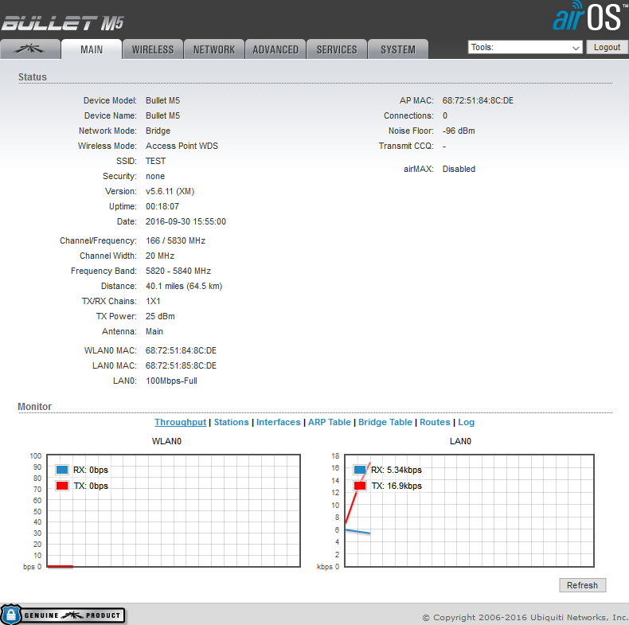The image size is (629, 625).
Task: Open the SYSTEM tab
Action: pyautogui.click(x=398, y=49)
